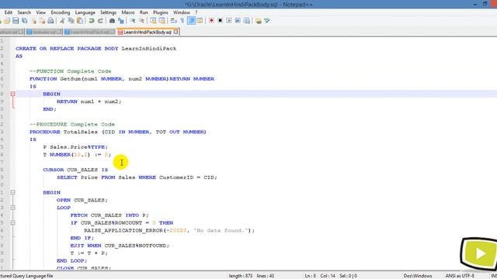Click the text 'CREATE OR REPLACE PACKAGE BODY'
The image size is (497, 279).
click(x=67, y=48)
